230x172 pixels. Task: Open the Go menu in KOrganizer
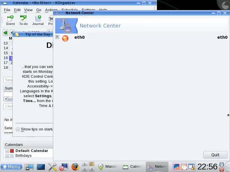point(39,10)
